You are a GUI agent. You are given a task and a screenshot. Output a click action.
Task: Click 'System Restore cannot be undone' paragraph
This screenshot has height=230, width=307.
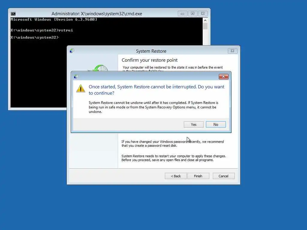click(153, 107)
